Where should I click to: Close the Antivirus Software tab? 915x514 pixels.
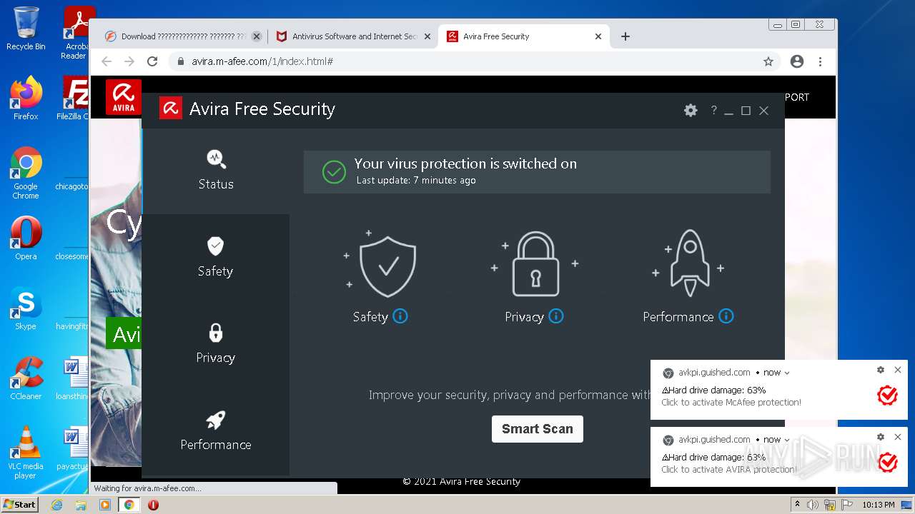pyautogui.click(x=427, y=36)
